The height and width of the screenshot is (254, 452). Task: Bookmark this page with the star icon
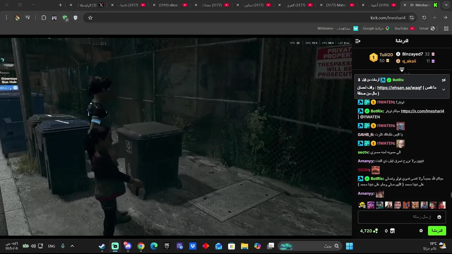[90, 18]
